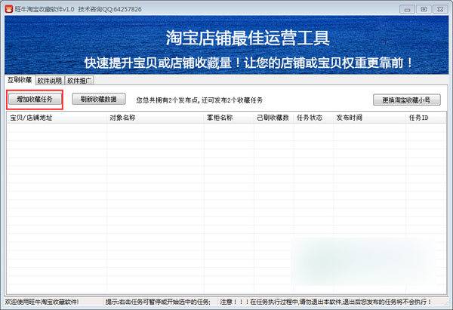Click the 淘宝店铺最佳运营工具 banner title

(x=248, y=38)
